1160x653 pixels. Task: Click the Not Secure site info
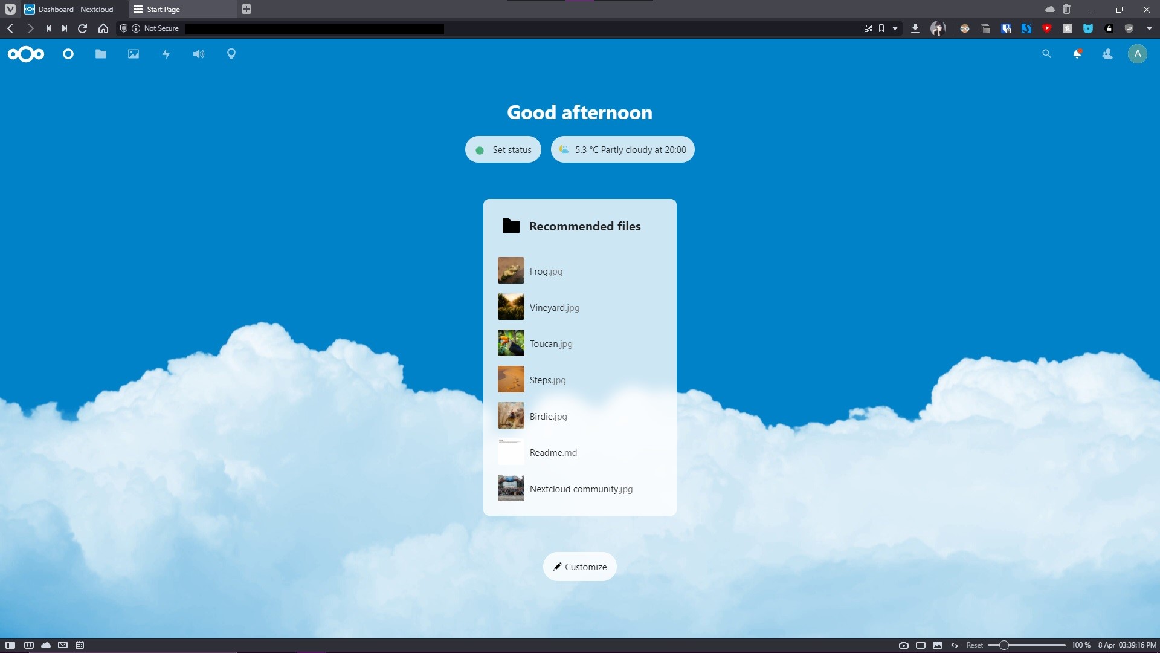(x=156, y=28)
